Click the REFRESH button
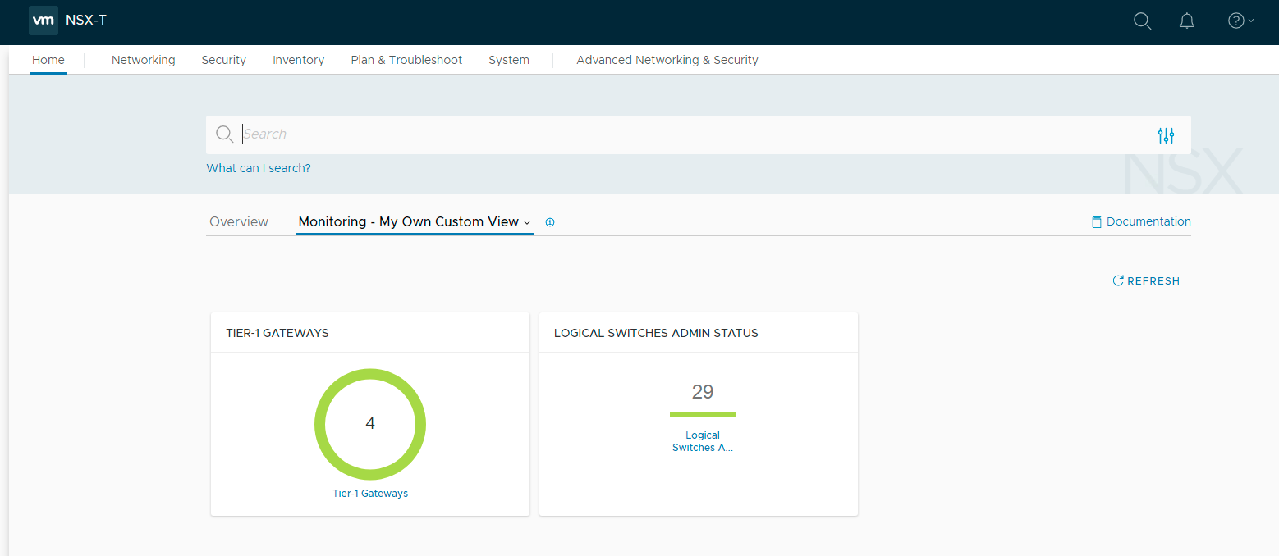 click(1146, 280)
